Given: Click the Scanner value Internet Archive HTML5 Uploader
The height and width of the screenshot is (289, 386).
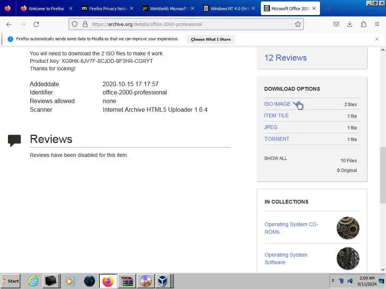Looking at the screenshot, I should point(155,110).
